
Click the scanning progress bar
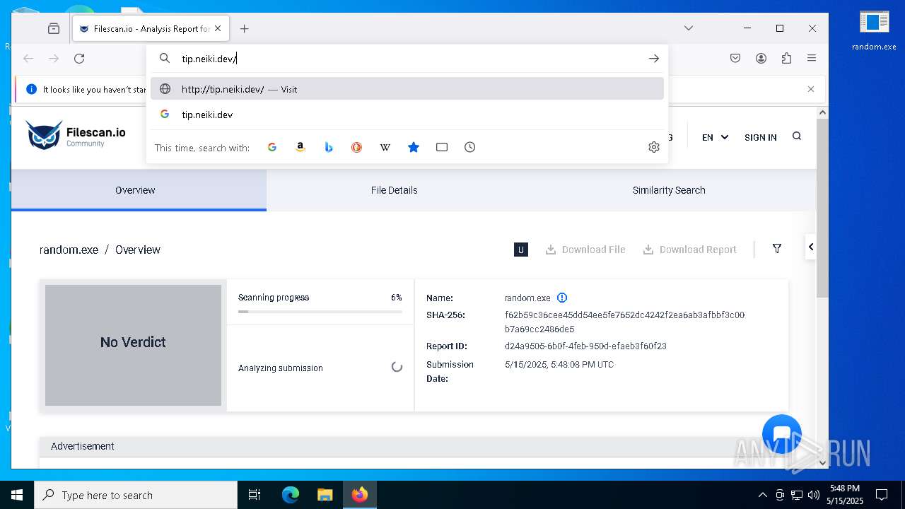(x=320, y=311)
